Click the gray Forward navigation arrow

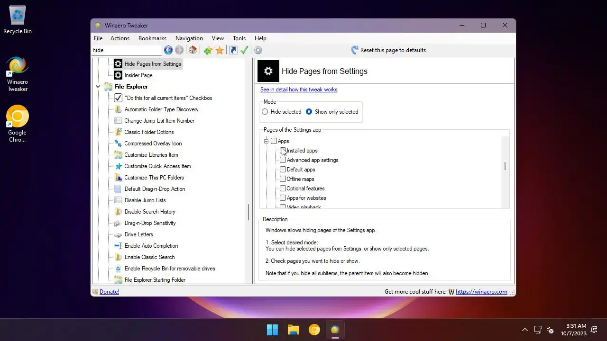[x=179, y=50]
